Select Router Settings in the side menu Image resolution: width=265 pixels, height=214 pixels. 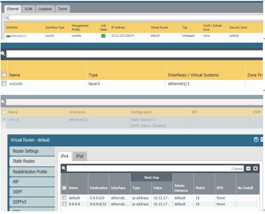pyautogui.click(x=25, y=151)
